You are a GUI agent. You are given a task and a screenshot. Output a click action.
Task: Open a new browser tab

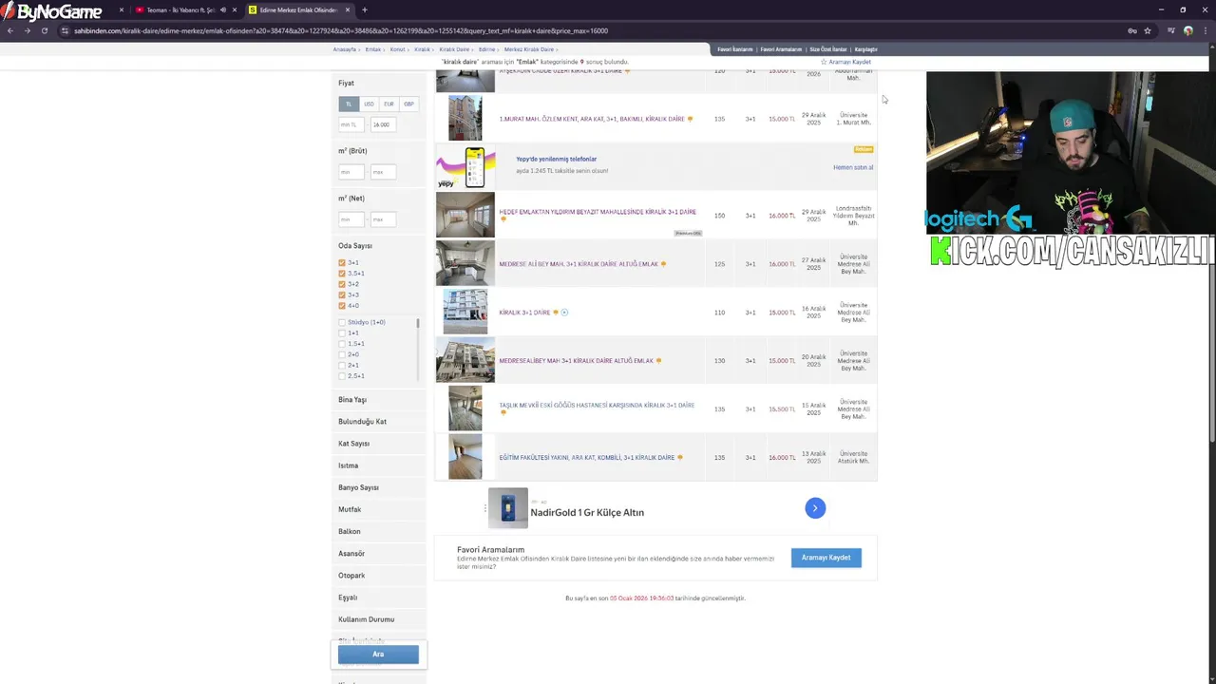click(364, 9)
